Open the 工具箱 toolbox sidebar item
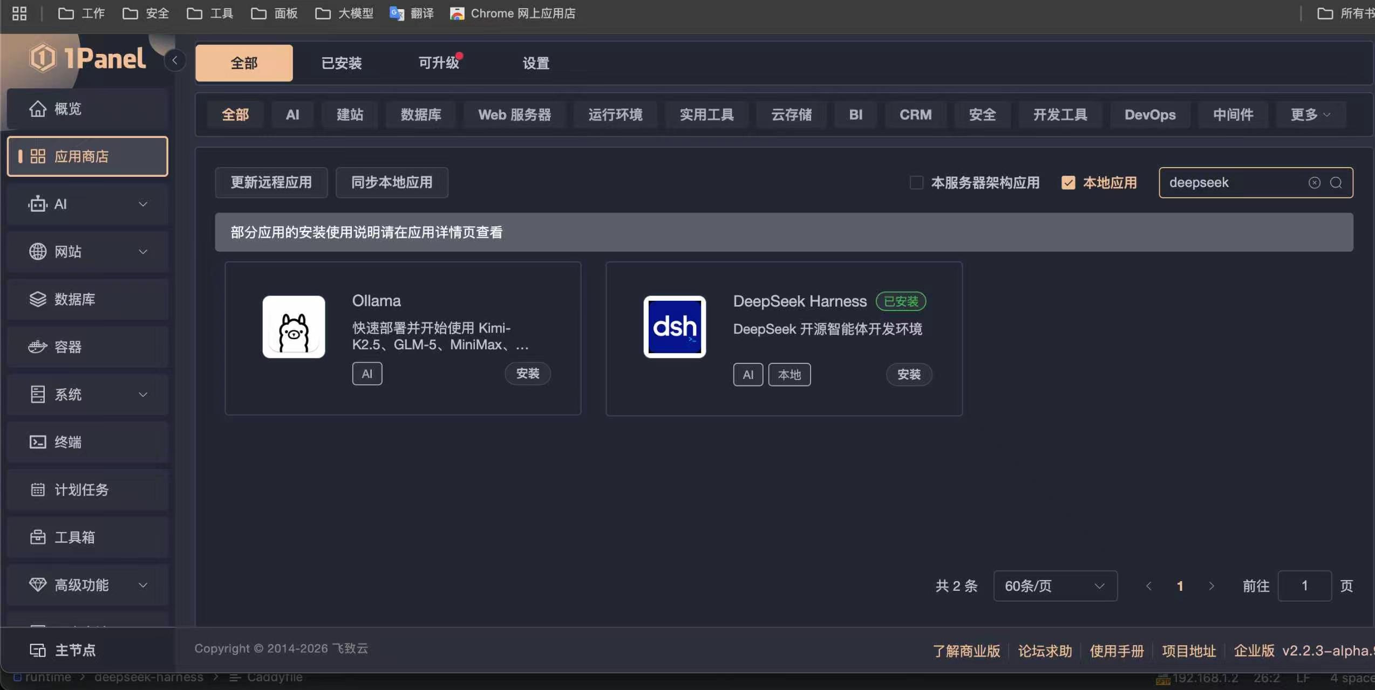 [x=87, y=537]
